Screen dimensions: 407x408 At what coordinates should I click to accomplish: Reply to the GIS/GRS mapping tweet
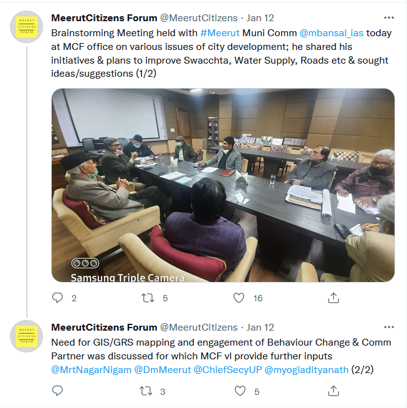tap(57, 391)
